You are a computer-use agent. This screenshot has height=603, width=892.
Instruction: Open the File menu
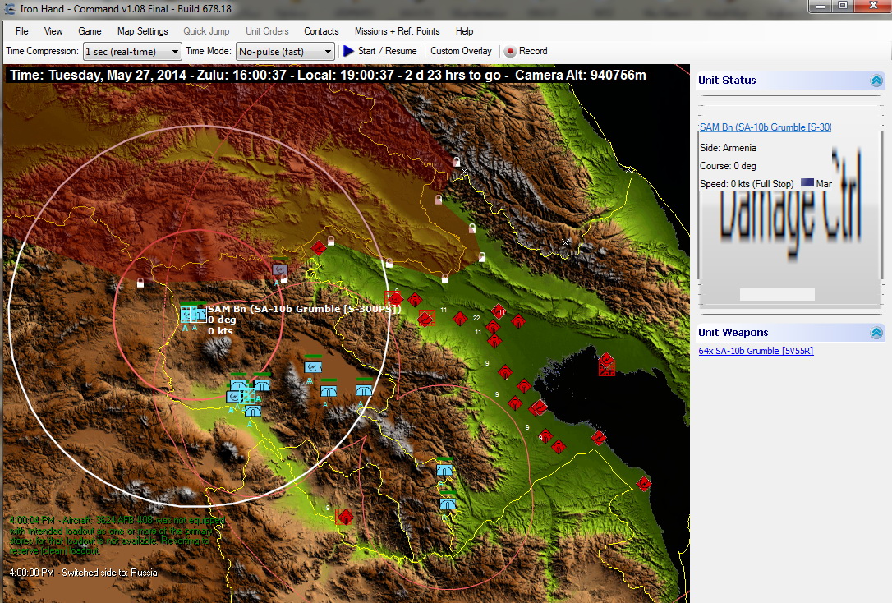pyautogui.click(x=21, y=31)
